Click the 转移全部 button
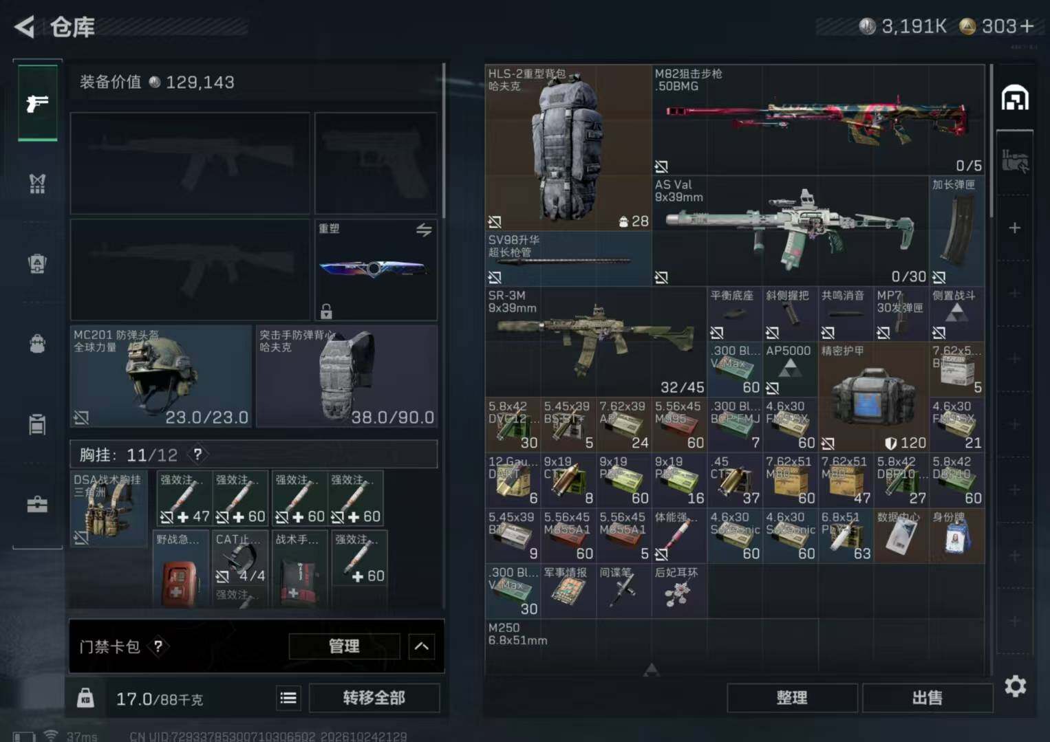The width and height of the screenshot is (1050, 742). 374,698
